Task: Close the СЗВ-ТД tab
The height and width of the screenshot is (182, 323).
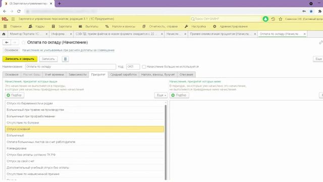Action: point(162,34)
